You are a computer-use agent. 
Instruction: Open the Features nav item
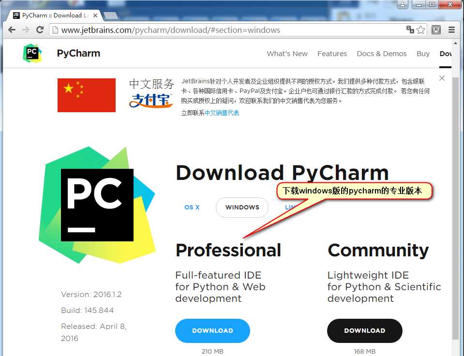[332, 54]
